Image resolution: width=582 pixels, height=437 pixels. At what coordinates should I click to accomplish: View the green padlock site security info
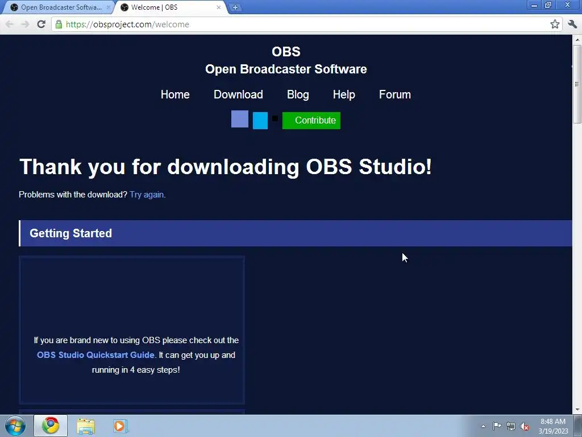[x=59, y=24]
